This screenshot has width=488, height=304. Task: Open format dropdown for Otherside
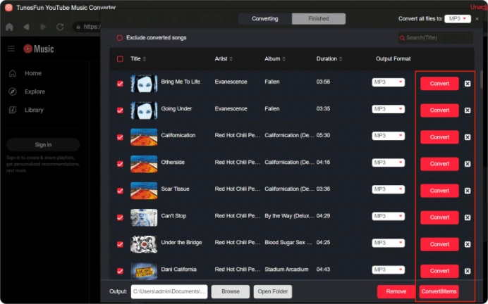[x=388, y=163]
